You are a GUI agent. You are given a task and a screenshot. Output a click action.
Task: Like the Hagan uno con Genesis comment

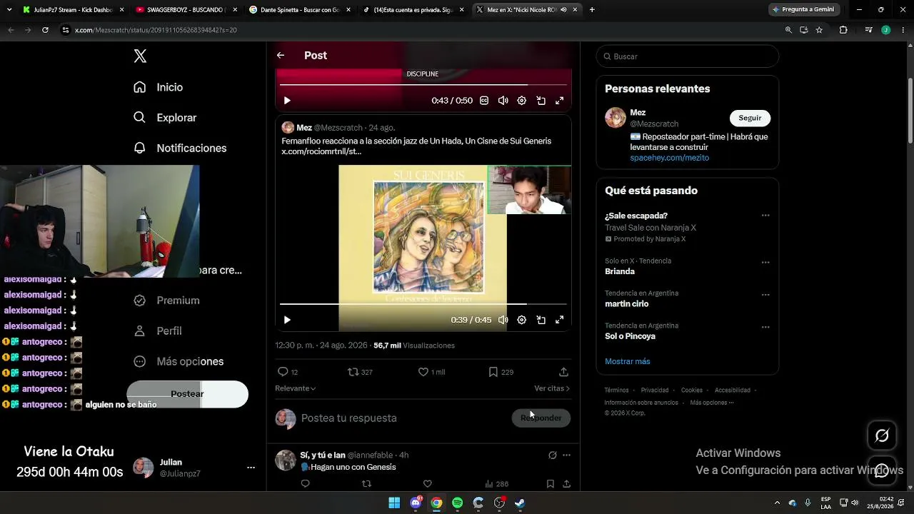tap(427, 484)
